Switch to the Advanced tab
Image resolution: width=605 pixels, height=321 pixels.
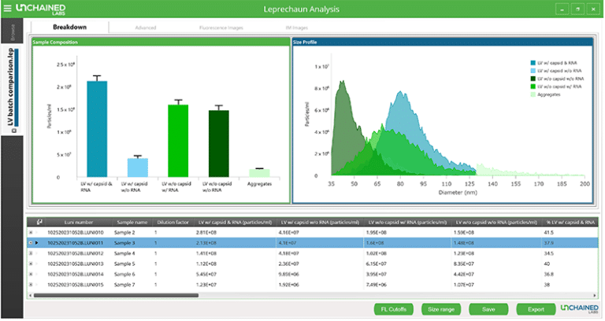145,28
